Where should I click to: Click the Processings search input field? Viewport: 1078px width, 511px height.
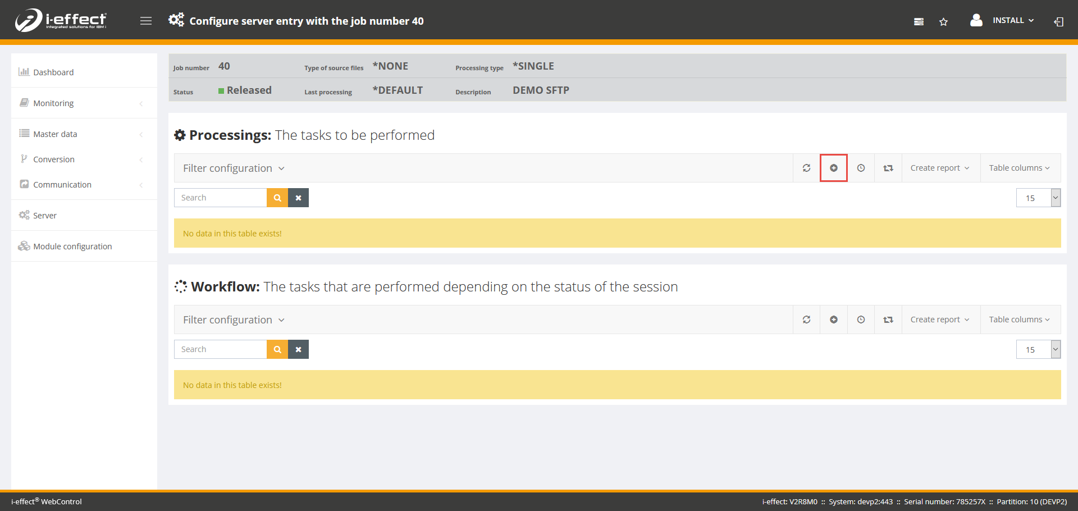pos(220,198)
